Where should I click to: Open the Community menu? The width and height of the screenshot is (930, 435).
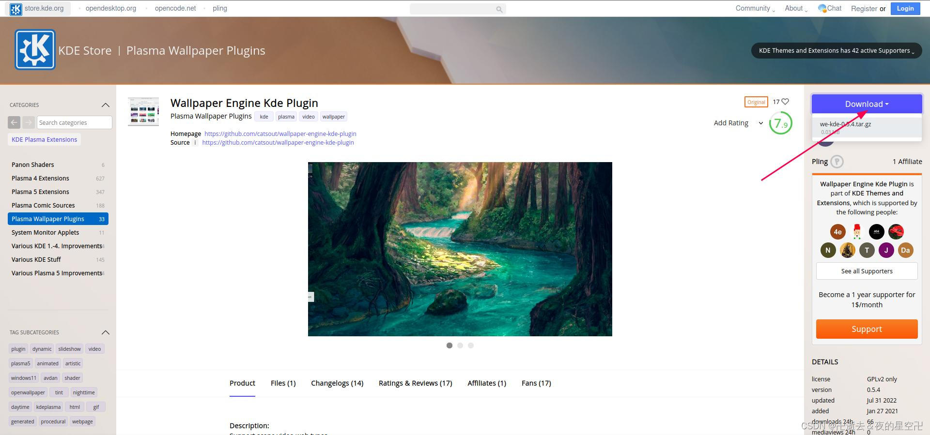coord(755,8)
